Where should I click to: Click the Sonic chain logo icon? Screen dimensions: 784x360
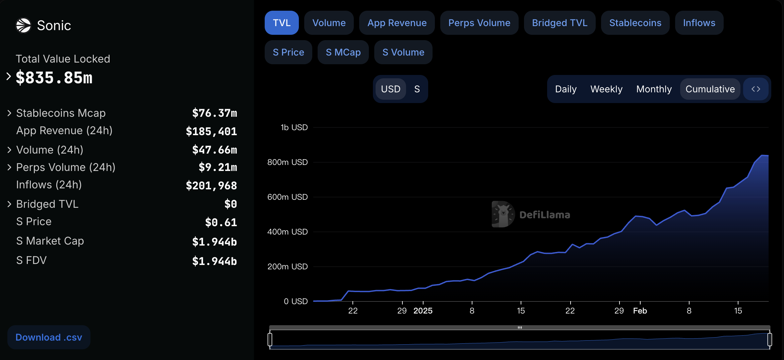(x=23, y=25)
